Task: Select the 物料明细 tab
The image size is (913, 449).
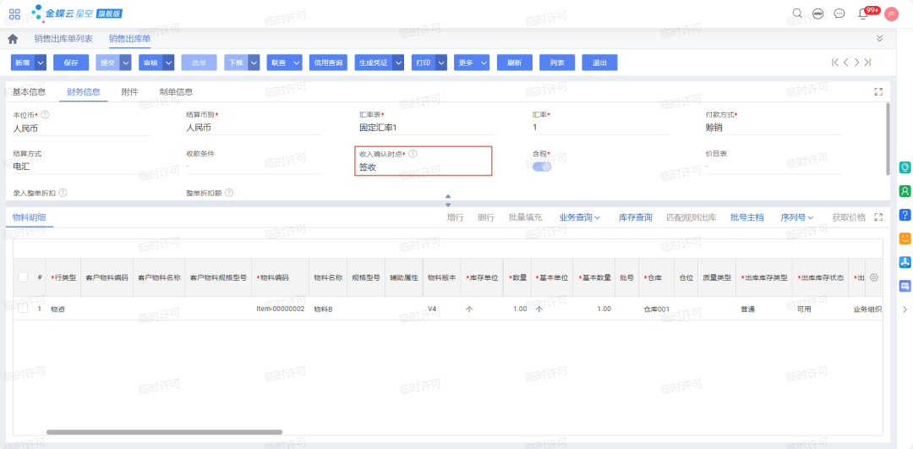Action: point(29,217)
